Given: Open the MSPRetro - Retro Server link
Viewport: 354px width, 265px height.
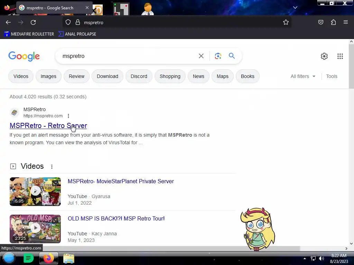Looking at the screenshot, I should 48,126.
